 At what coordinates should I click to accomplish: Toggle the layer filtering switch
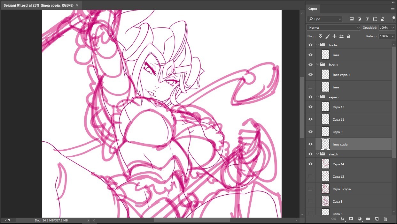coord(393,19)
